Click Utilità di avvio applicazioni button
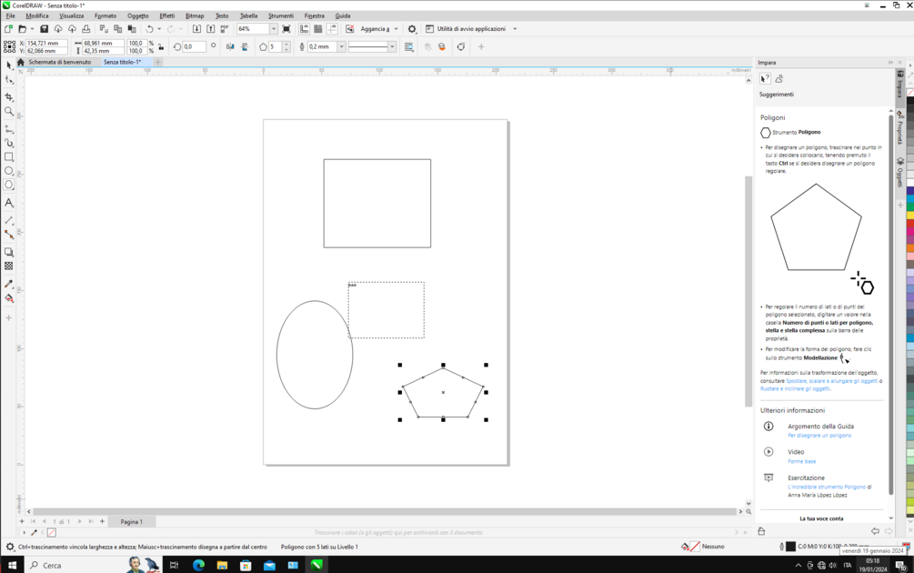 click(x=466, y=28)
